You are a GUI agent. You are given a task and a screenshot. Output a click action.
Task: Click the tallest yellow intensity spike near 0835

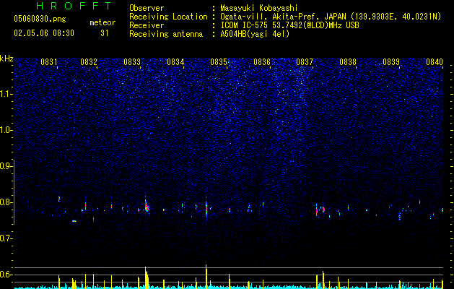[206, 276]
